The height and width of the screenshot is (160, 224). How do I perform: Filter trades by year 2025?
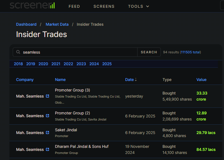click(x=107, y=64)
